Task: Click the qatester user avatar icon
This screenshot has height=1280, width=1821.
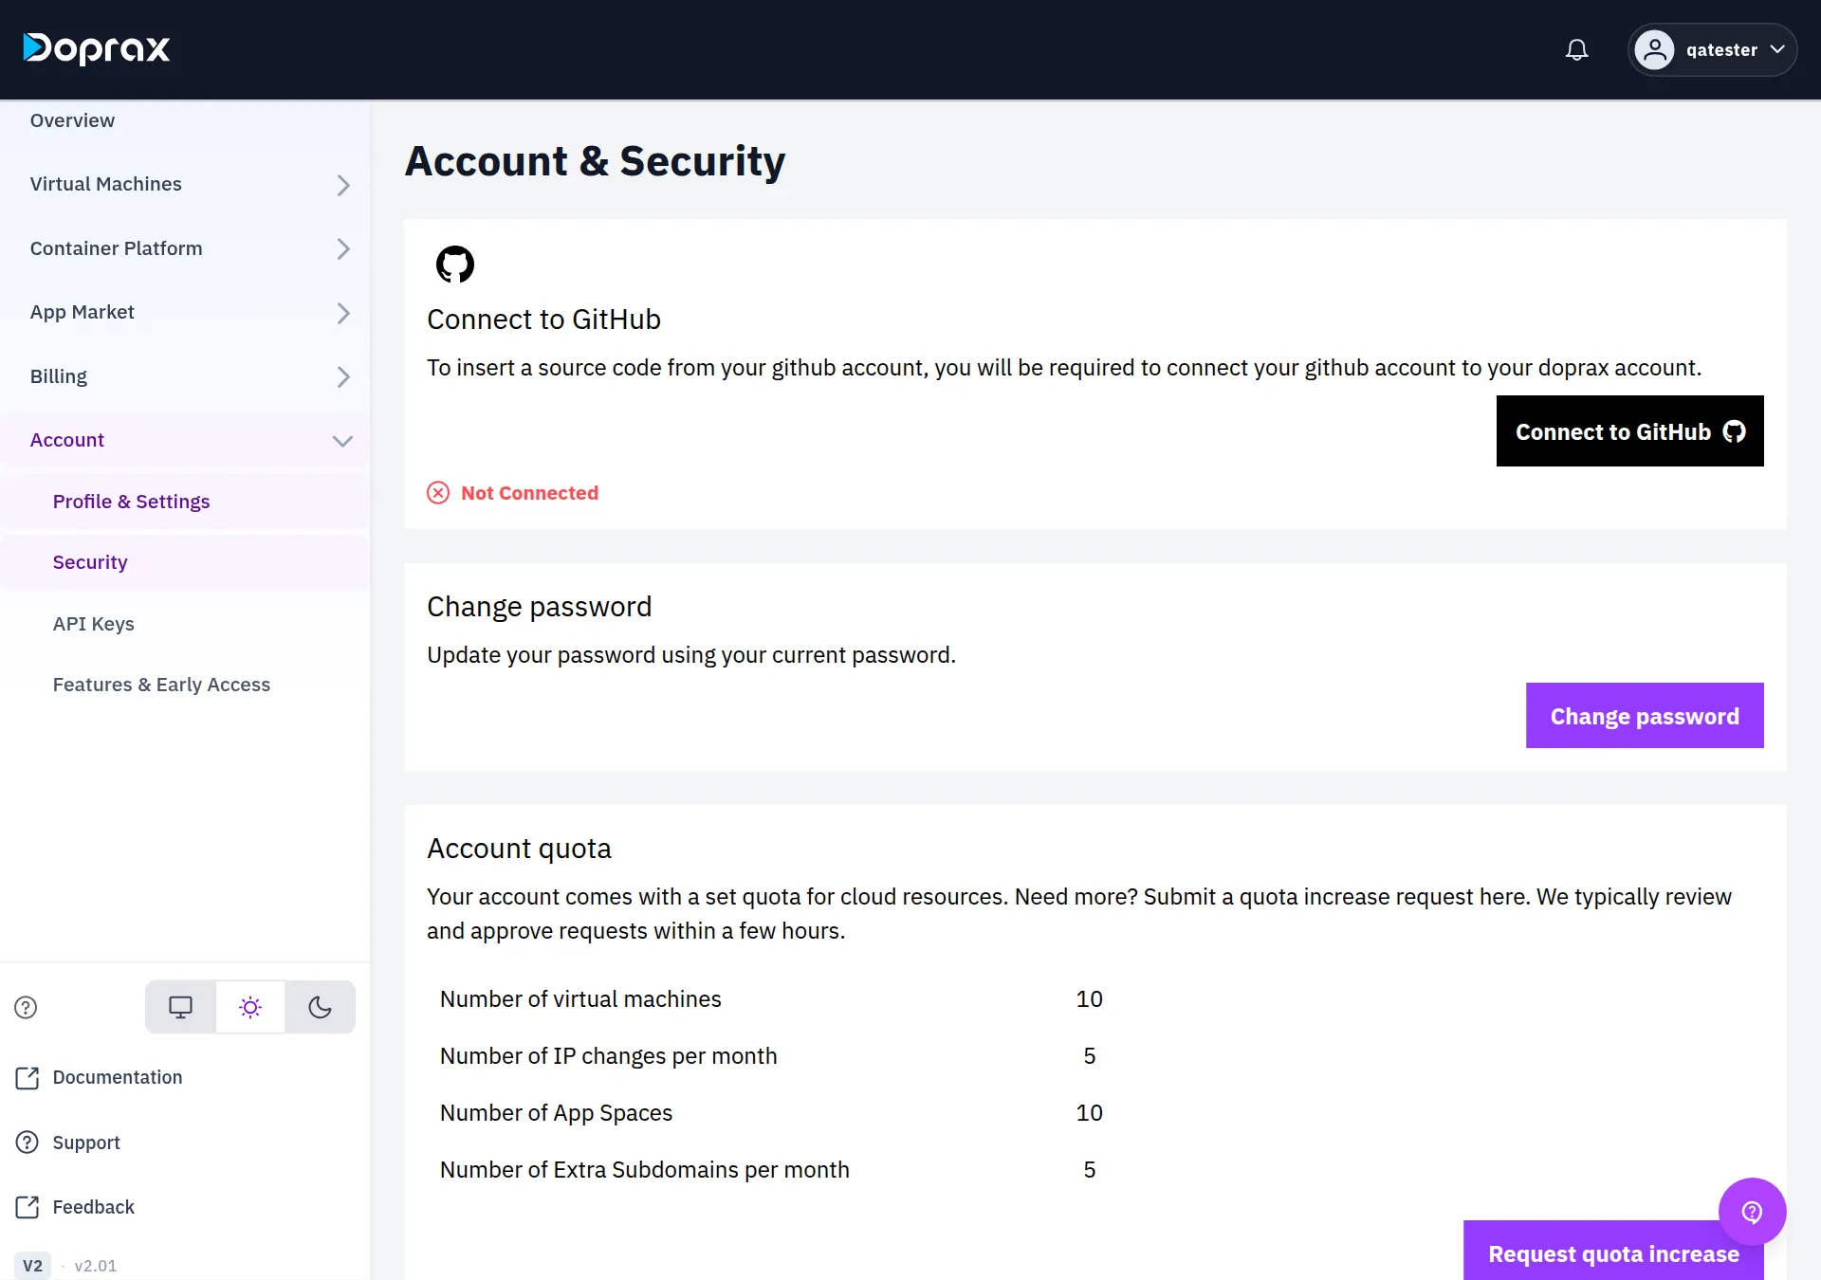Action: (x=1654, y=49)
